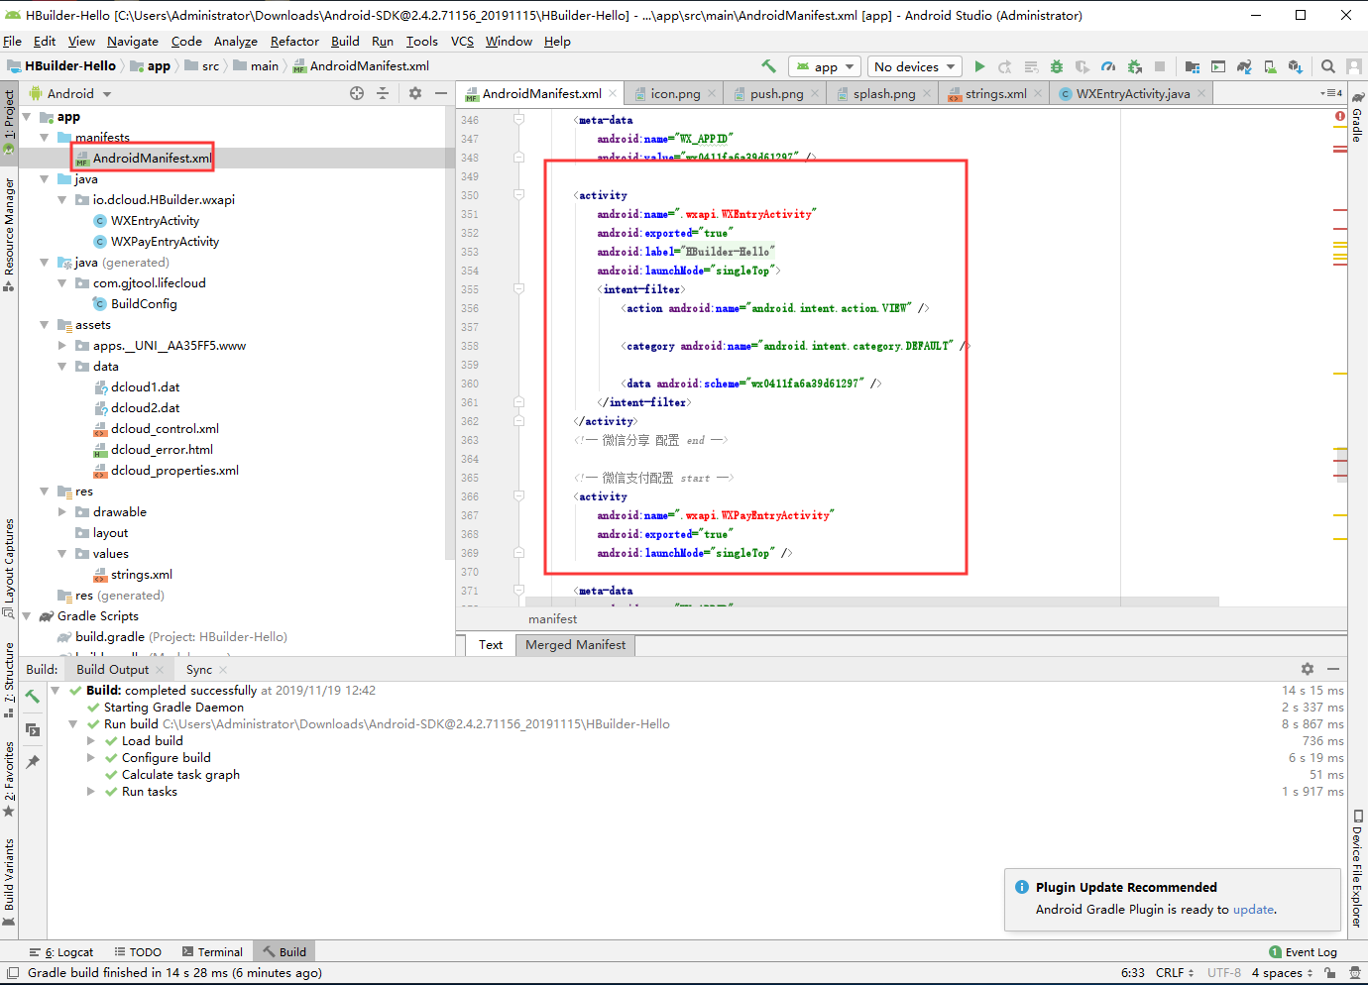
Task: Click the Pin tab icon in Build panel
Action: (33, 762)
